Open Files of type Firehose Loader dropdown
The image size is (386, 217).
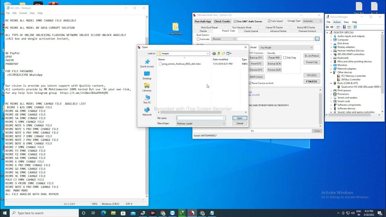pyautogui.click(x=201, y=124)
